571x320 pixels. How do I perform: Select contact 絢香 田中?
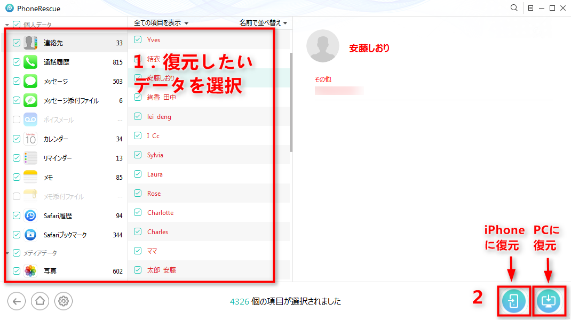pyautogui.click(x=161, y=97)
